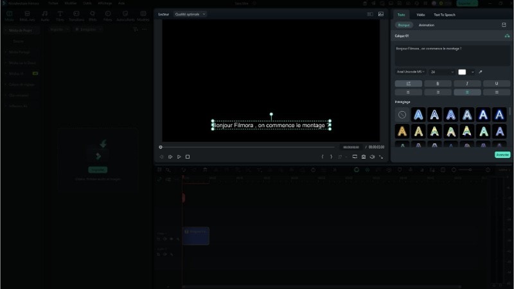
Task: Open the Importer dropdown in media panel
Action: (59, 30)
